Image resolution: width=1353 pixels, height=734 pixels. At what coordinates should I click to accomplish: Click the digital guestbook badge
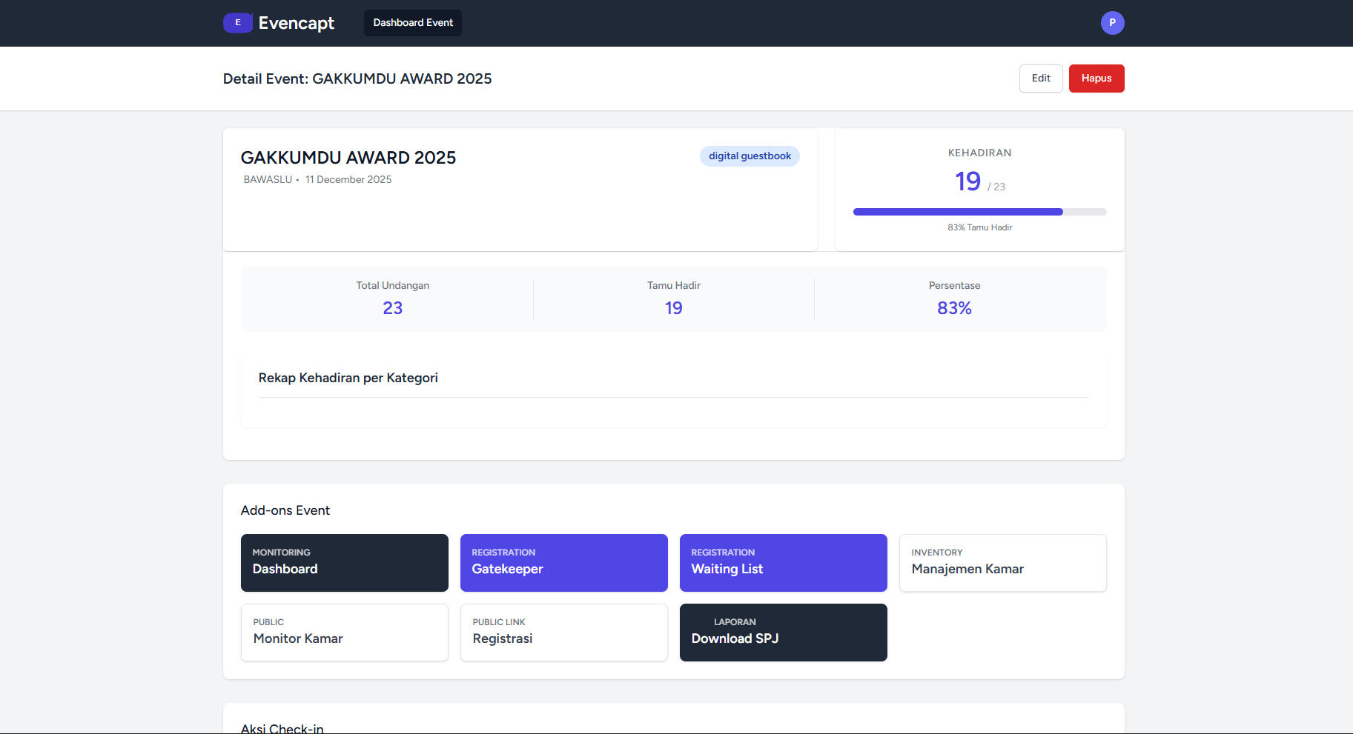(750, 156)
